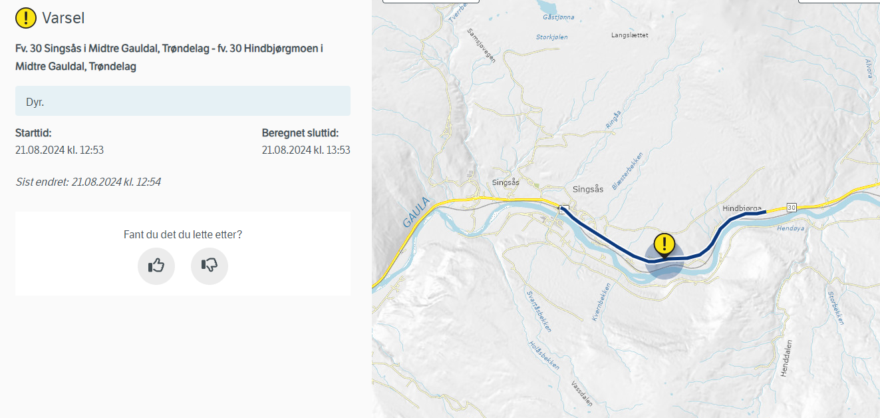Viewport: 880px width, 418px height.
Task: Click 'Fant du det du lette etter?' text
Action: click(x=182, y=234)
